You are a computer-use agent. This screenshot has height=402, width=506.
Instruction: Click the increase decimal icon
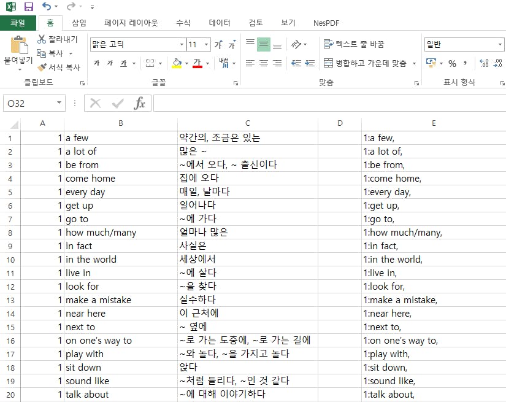(x=484, y=63)
